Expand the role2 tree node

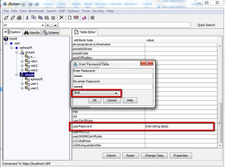pyautogui.click(x=22, y=66)
